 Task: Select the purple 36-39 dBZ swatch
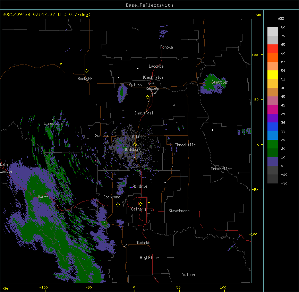(x=273, y=118)
